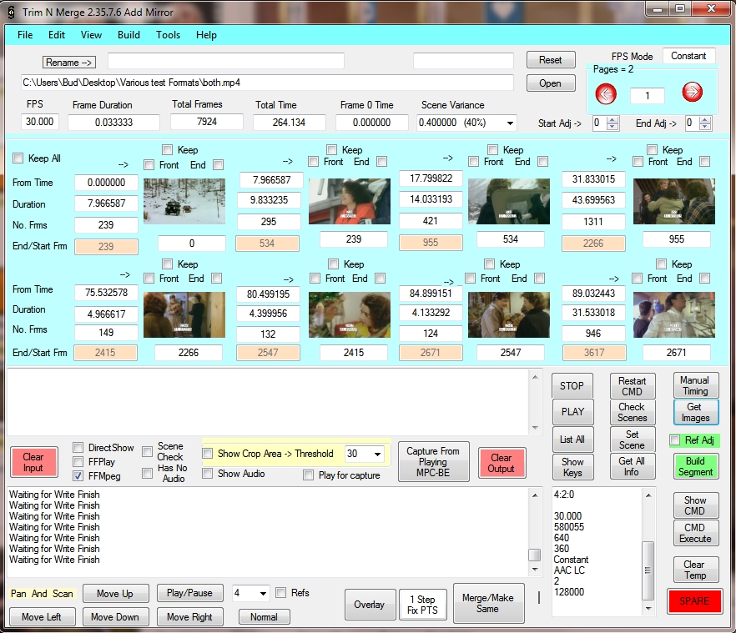Image resolution: width=736 pixels, height=633 pixels.
Task: Open the File menu
Action: 25,35
